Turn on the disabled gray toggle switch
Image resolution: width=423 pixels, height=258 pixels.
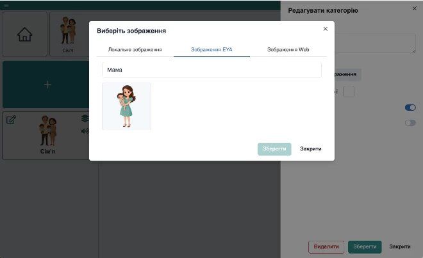click(410, 122)
